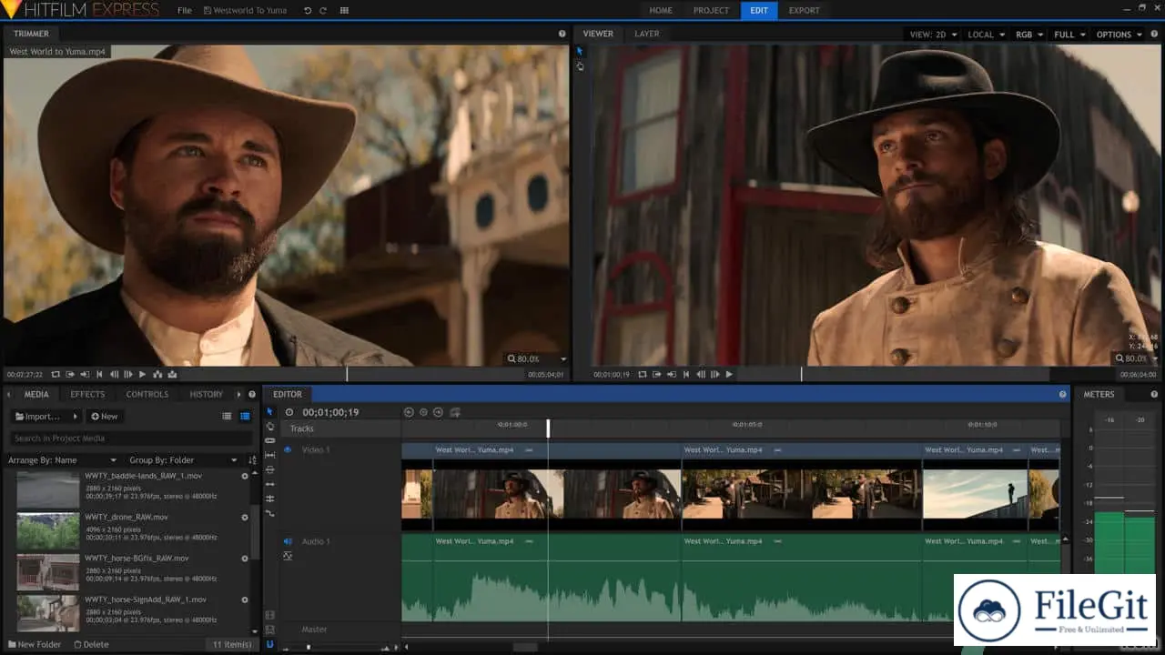Switch to the PROJECT screen tab
1165x655 pixels.
click(711, 10)
